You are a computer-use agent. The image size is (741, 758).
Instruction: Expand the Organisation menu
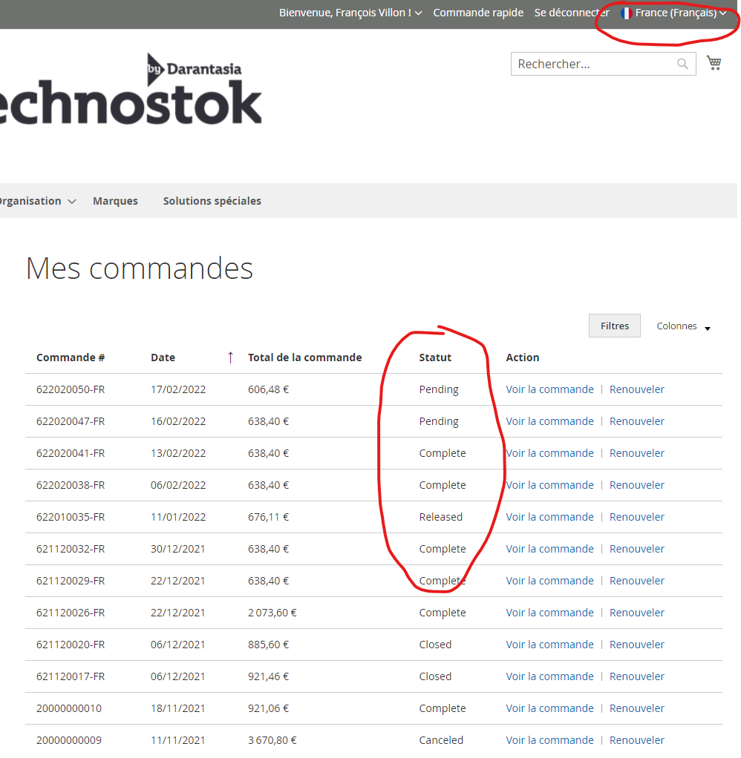point(36,201)
